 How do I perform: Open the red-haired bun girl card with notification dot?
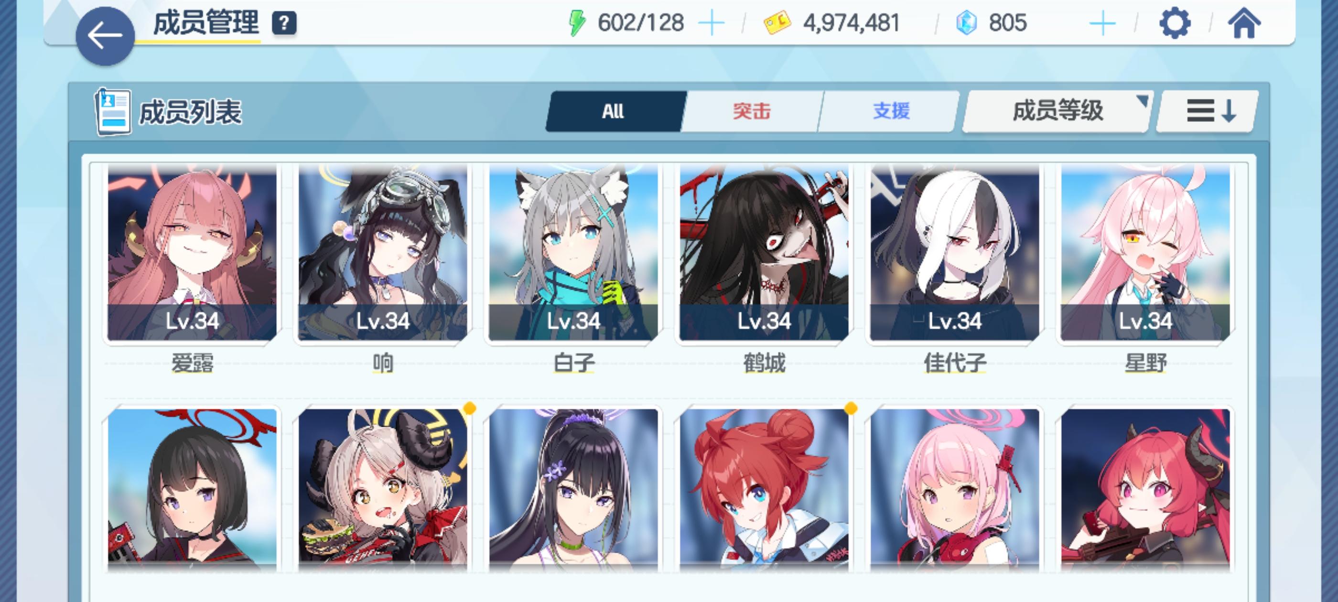coord(764,489)
